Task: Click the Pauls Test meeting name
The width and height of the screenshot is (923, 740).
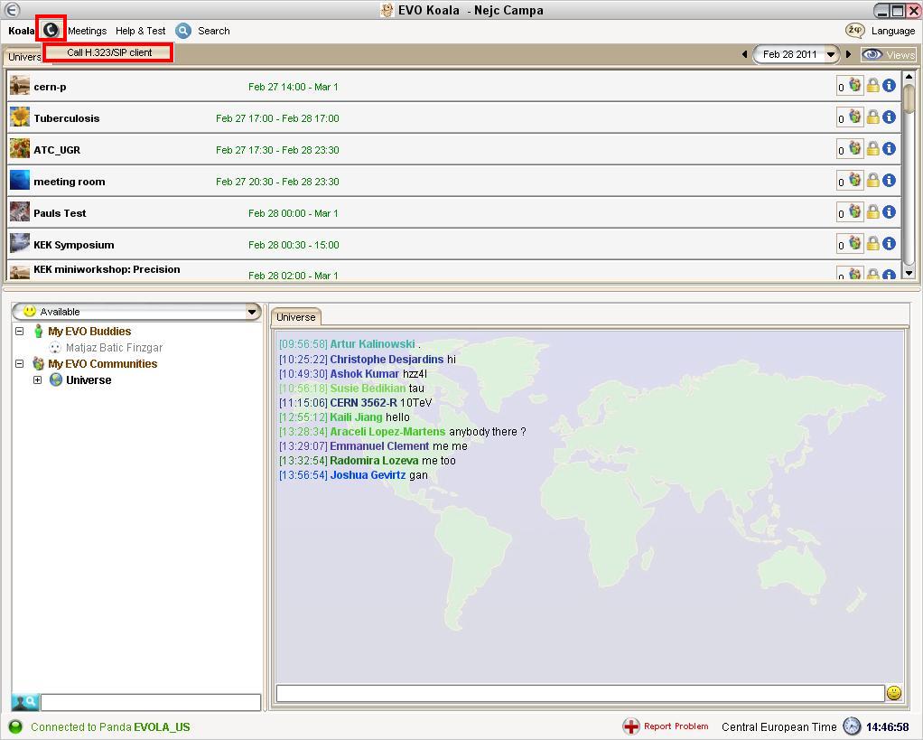Action: 60,213
